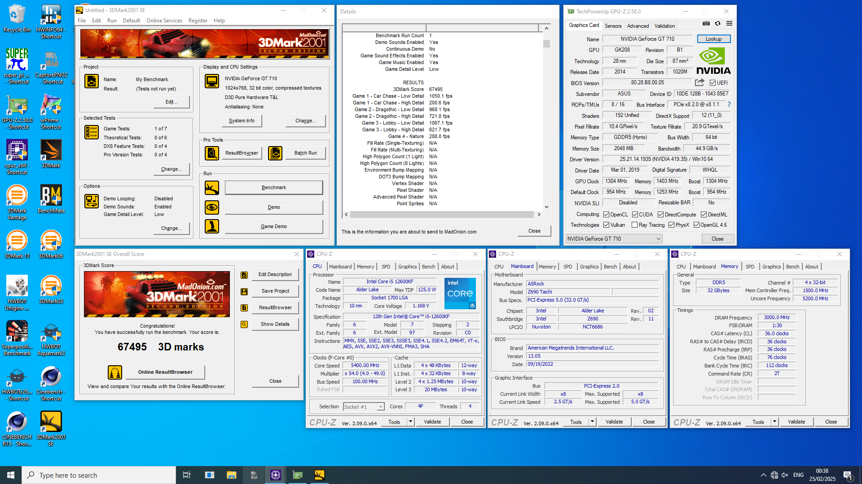Click the Benchmark button in Run section
Image resolution: width=862 pixels, height=484 pixels.
(x=274, y=188)
